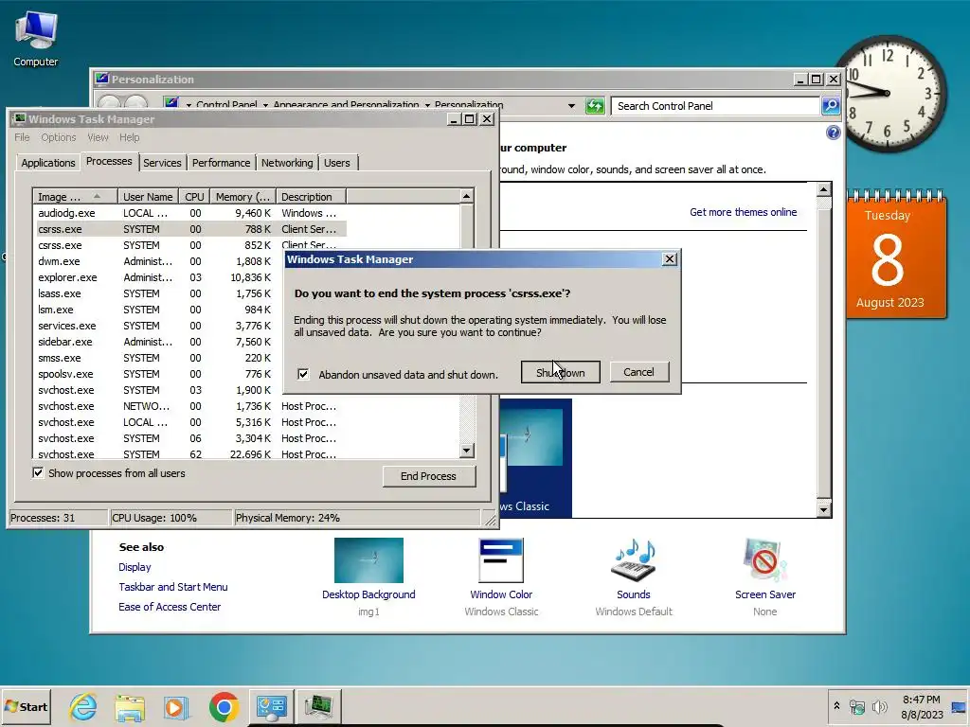Open Get more themes online link
Viewport: 970px width, 727px height.
click(743, 212)
